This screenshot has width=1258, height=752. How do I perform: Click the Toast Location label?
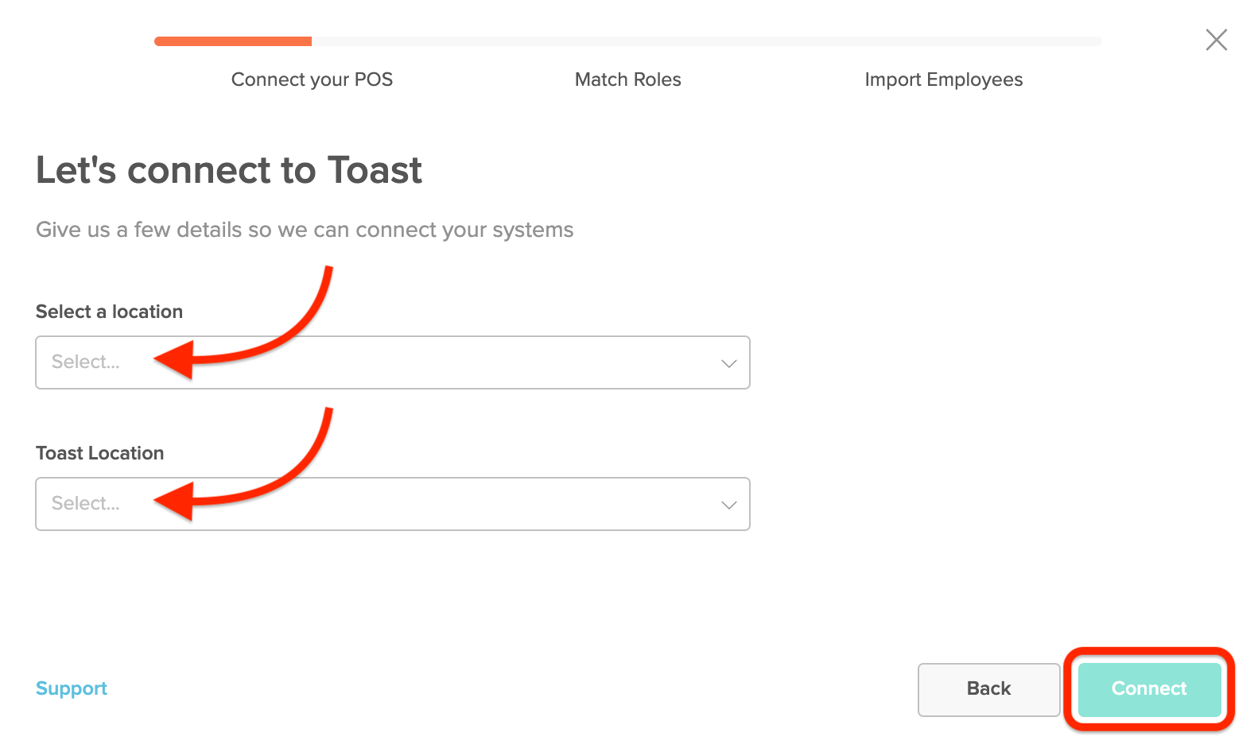point(99,453)
